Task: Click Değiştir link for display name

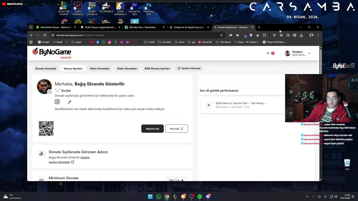Action: click(x=85, y=157)
